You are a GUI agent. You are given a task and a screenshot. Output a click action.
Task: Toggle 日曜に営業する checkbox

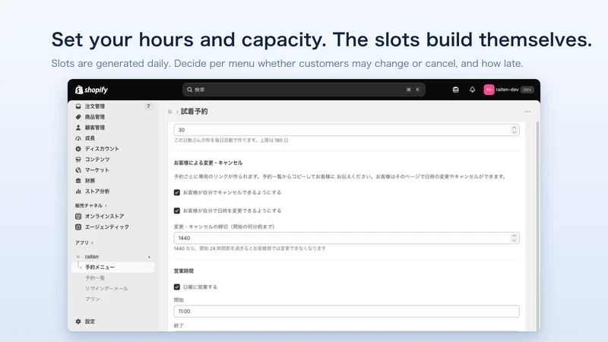[177, 287]
